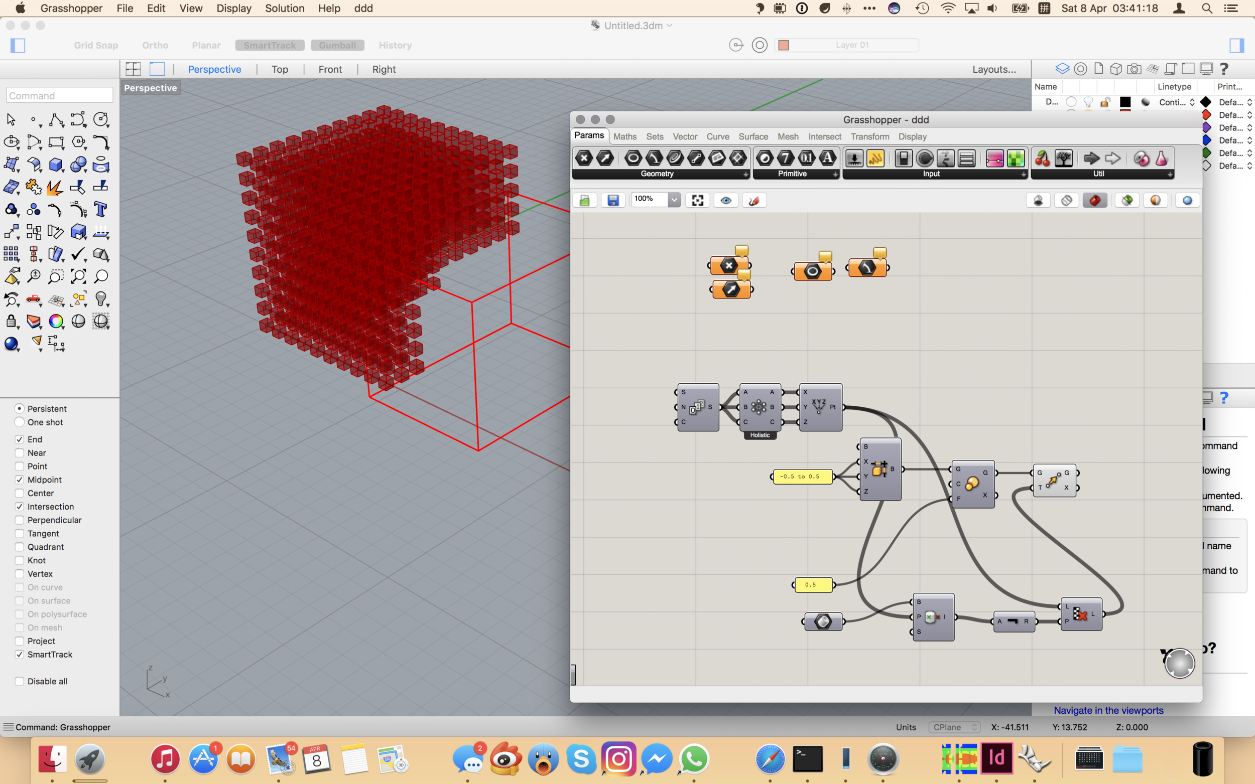Toggle the Gumball button
This screenshot has width=1255, height=784.
[x=337, y=45]
